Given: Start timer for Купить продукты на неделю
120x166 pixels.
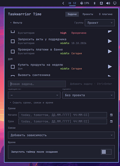Looking at the screenshot, I should (110, 67).
